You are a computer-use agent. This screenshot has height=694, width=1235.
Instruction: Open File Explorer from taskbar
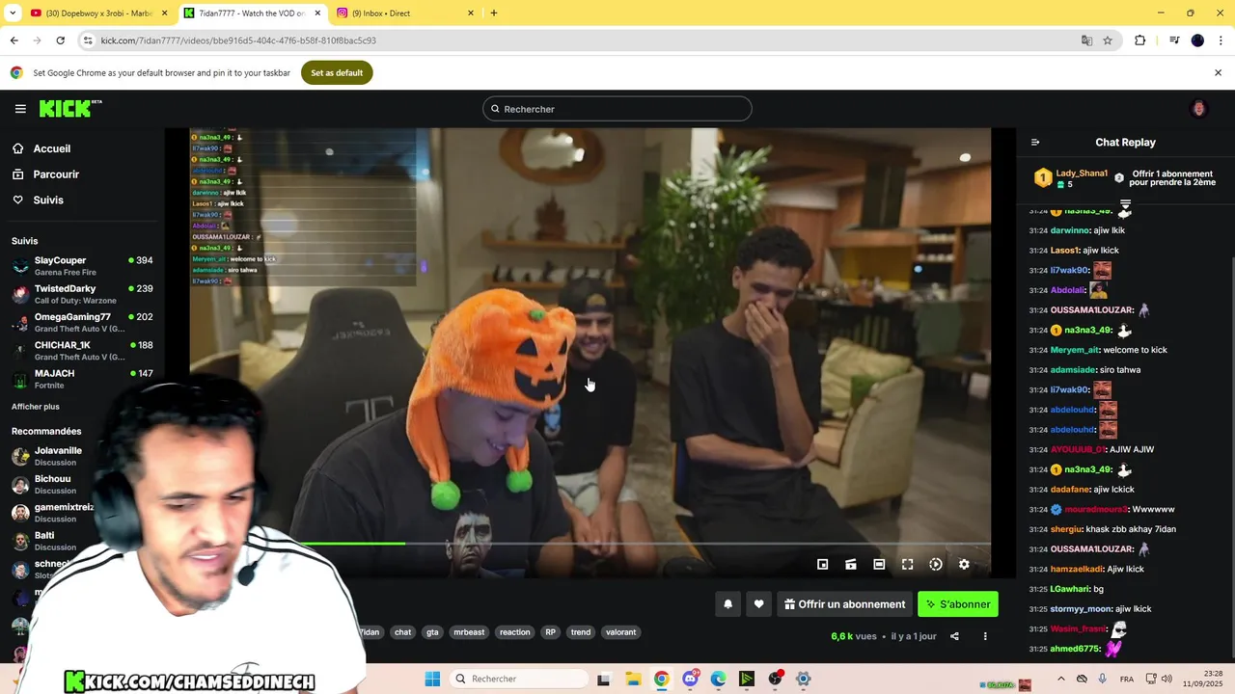(633, 679)
